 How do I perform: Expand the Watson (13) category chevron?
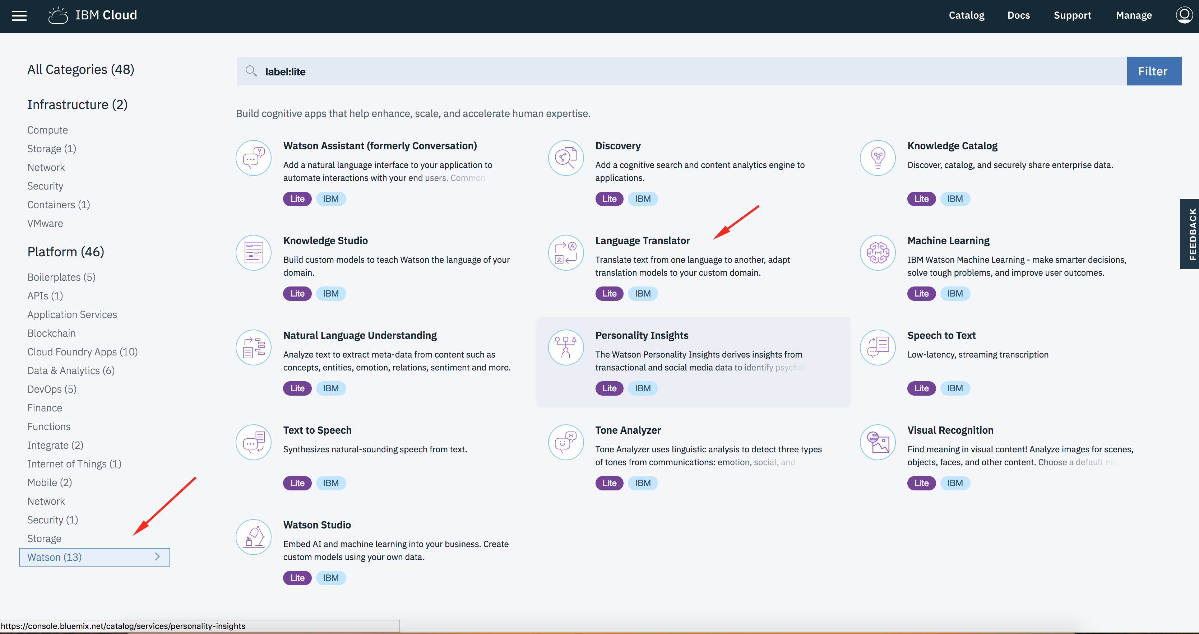(x=157, y=557)
